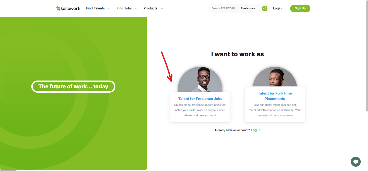Click the Log In link below cards

pyautogui.click(x=256, y=130)
